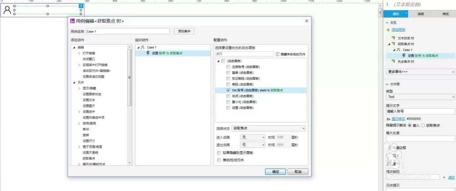456x191 pixels.
Task: Click the 失去焦点 时 event icon
Action: [x=394, y=61]
